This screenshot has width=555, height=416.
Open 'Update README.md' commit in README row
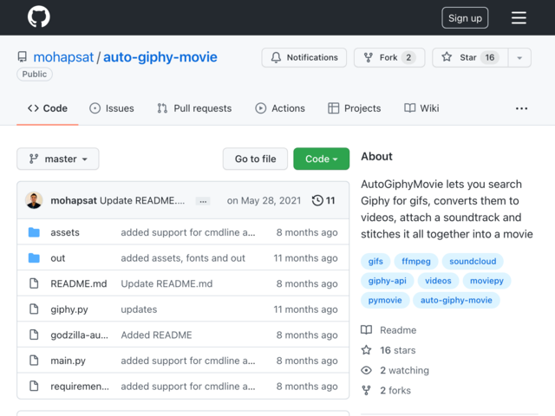[x=166, y=283]
